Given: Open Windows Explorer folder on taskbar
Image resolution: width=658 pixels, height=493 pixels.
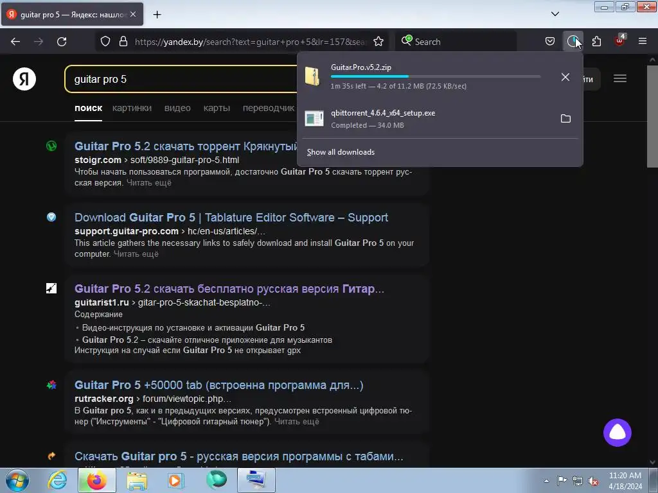Looking at the screenshot, I should pyautogui.click(x=137, y=480).
